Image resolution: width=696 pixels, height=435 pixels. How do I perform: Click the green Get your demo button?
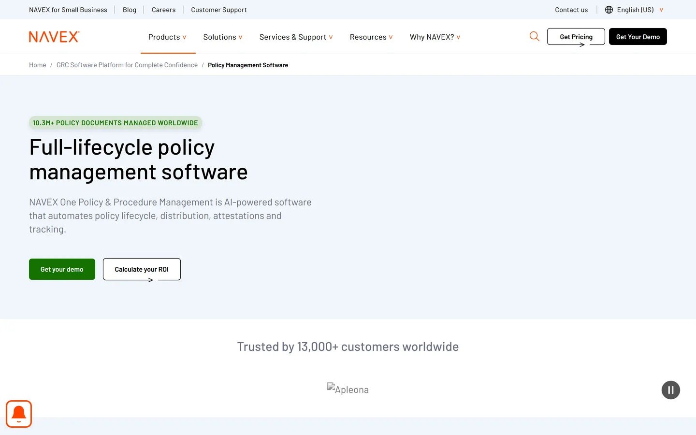coord(62,269)
